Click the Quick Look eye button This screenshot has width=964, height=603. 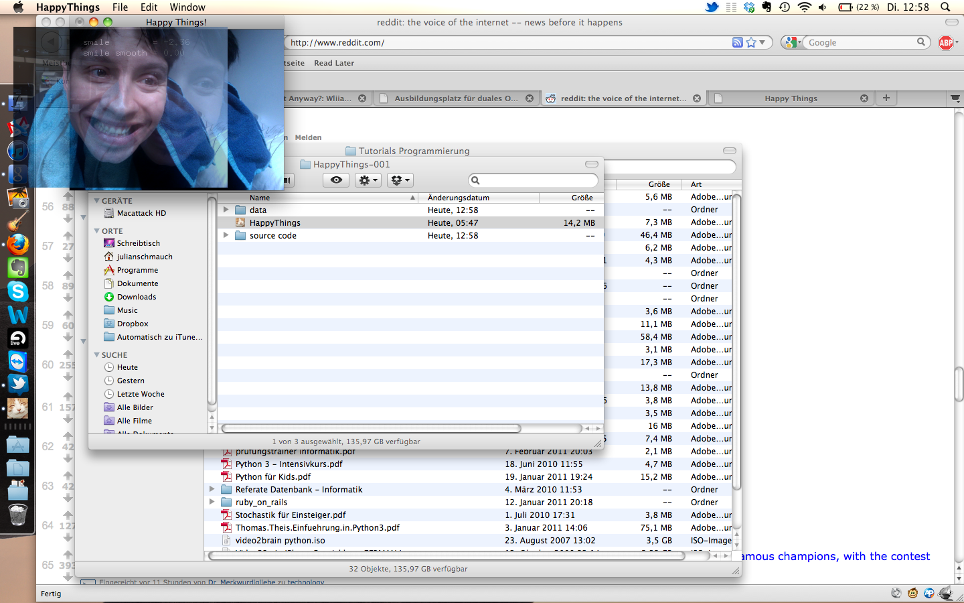click(336, 180)
